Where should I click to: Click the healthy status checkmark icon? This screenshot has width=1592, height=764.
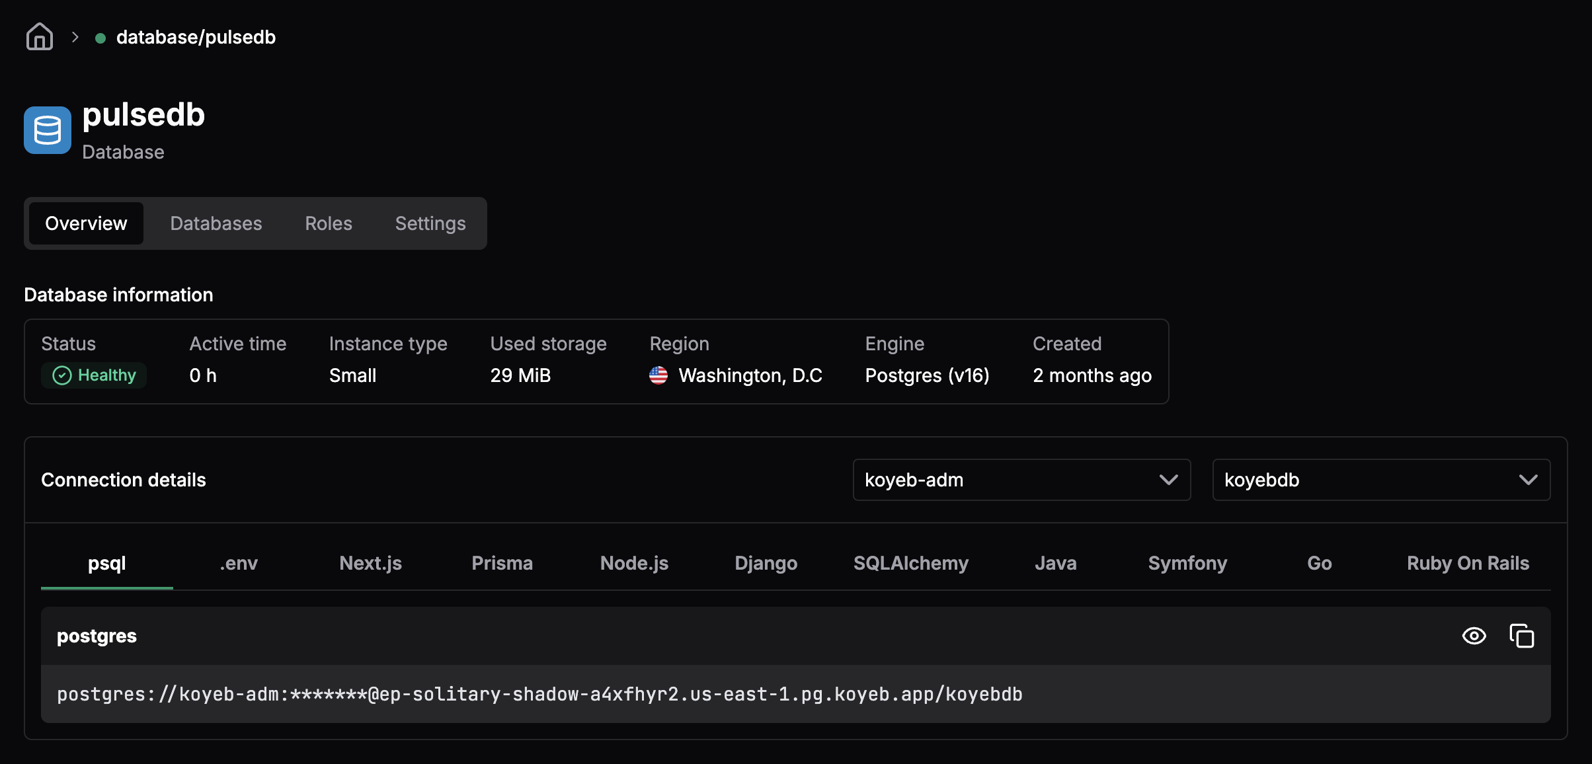click(61, 375)
